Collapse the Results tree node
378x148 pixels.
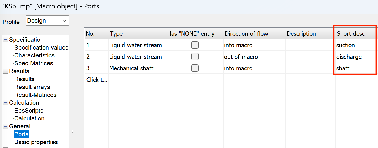coord(6,71)
